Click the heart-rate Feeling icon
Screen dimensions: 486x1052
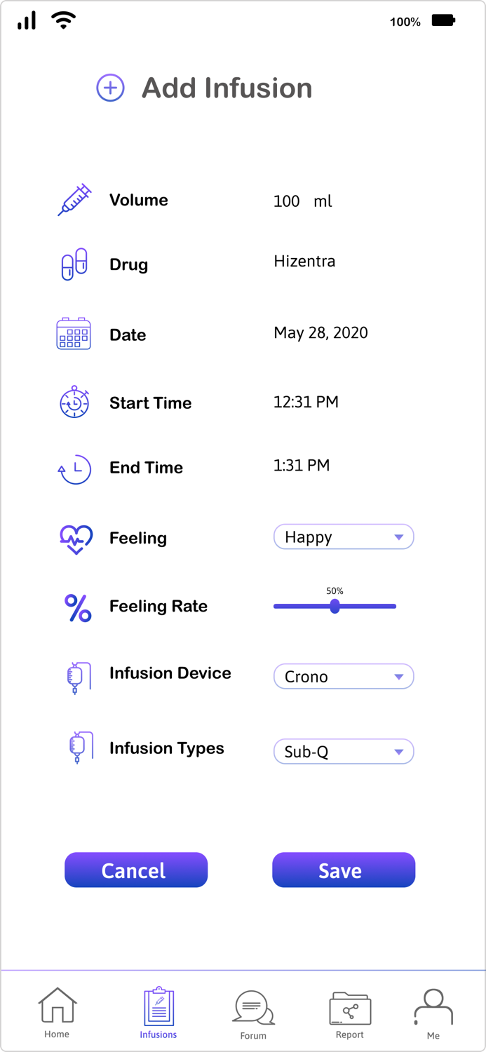pos(73,537)
